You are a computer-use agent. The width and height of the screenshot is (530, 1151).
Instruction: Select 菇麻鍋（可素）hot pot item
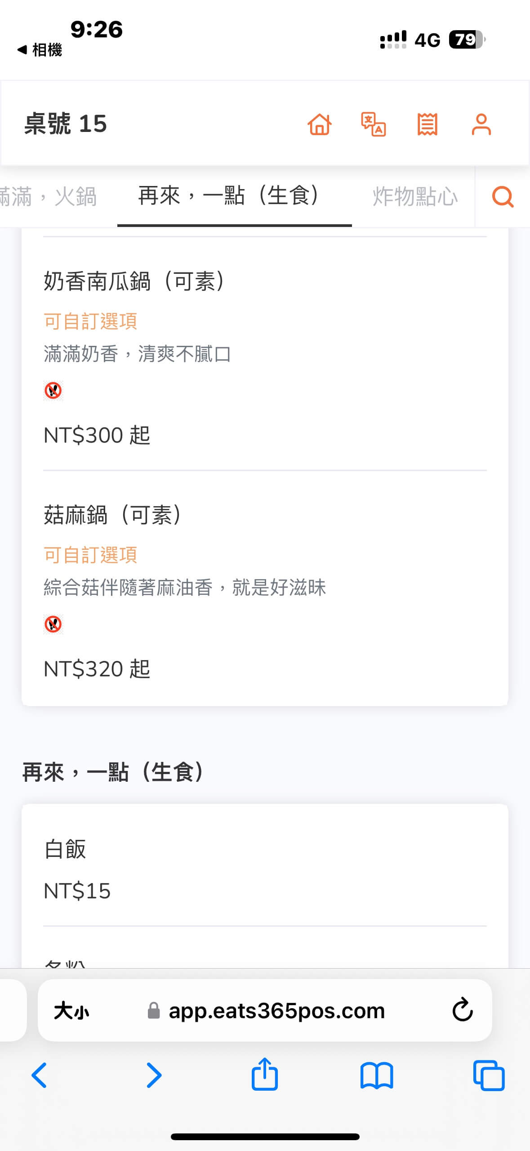(x=112, y=515)
